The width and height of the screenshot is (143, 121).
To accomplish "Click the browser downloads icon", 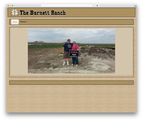I will [97, 6].
